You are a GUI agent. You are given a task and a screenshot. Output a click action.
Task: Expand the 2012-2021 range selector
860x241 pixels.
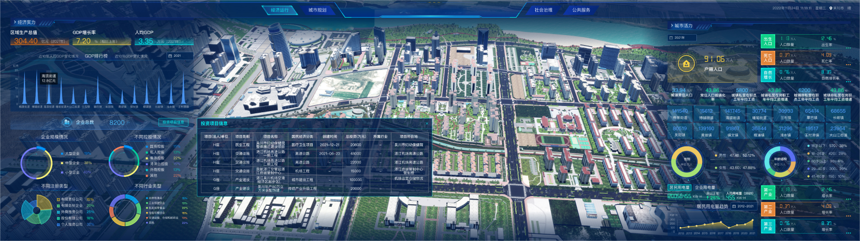point(746,206)
